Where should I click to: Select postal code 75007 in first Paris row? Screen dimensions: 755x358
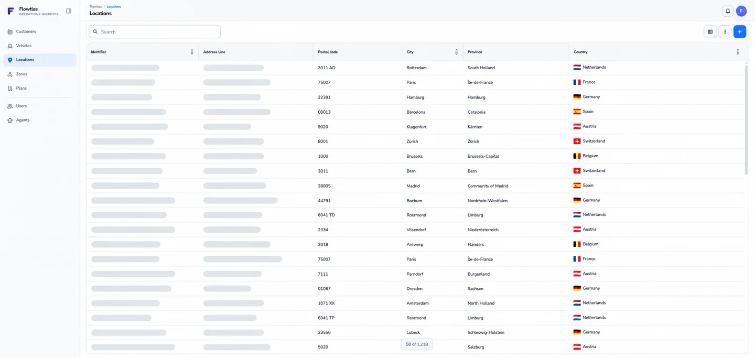click(x=325, y=83)
